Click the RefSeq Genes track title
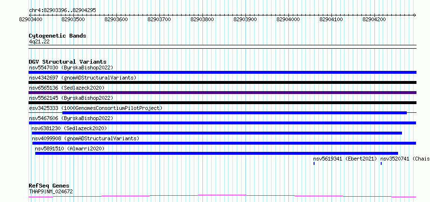 (x=49, y=186)
